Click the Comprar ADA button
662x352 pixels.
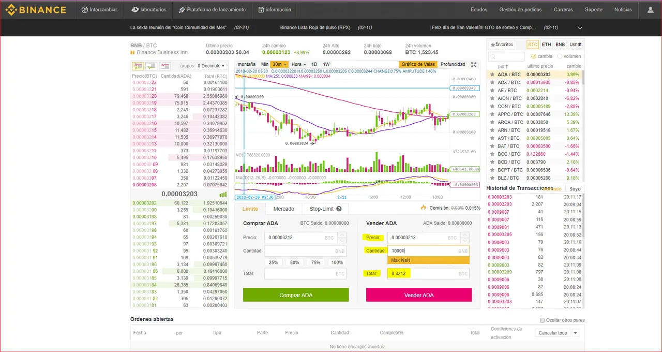point(296,295)
